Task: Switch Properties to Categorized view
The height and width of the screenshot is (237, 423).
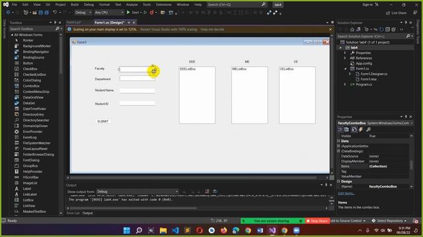Action: tap(340, 130)
